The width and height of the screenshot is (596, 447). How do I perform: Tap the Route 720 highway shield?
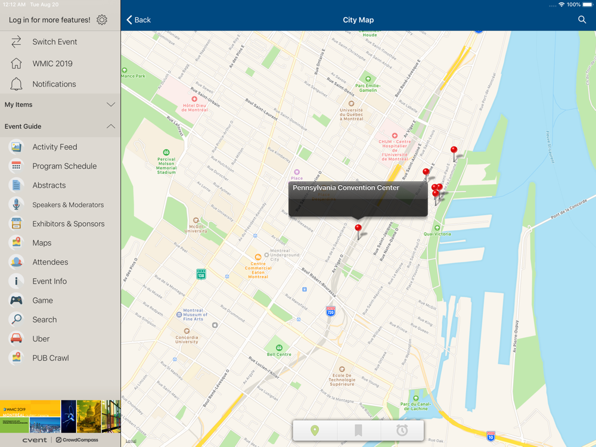click(331, 311)
